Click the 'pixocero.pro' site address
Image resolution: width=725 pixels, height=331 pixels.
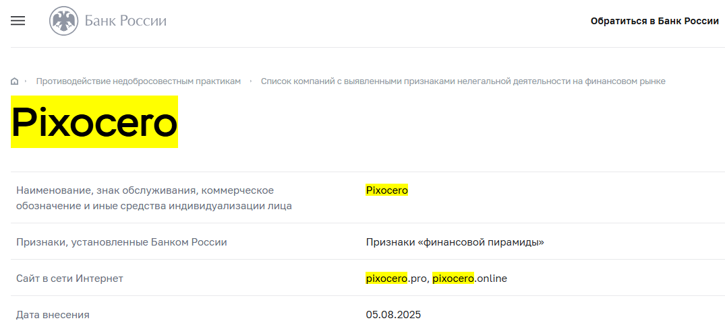(397, 279)
